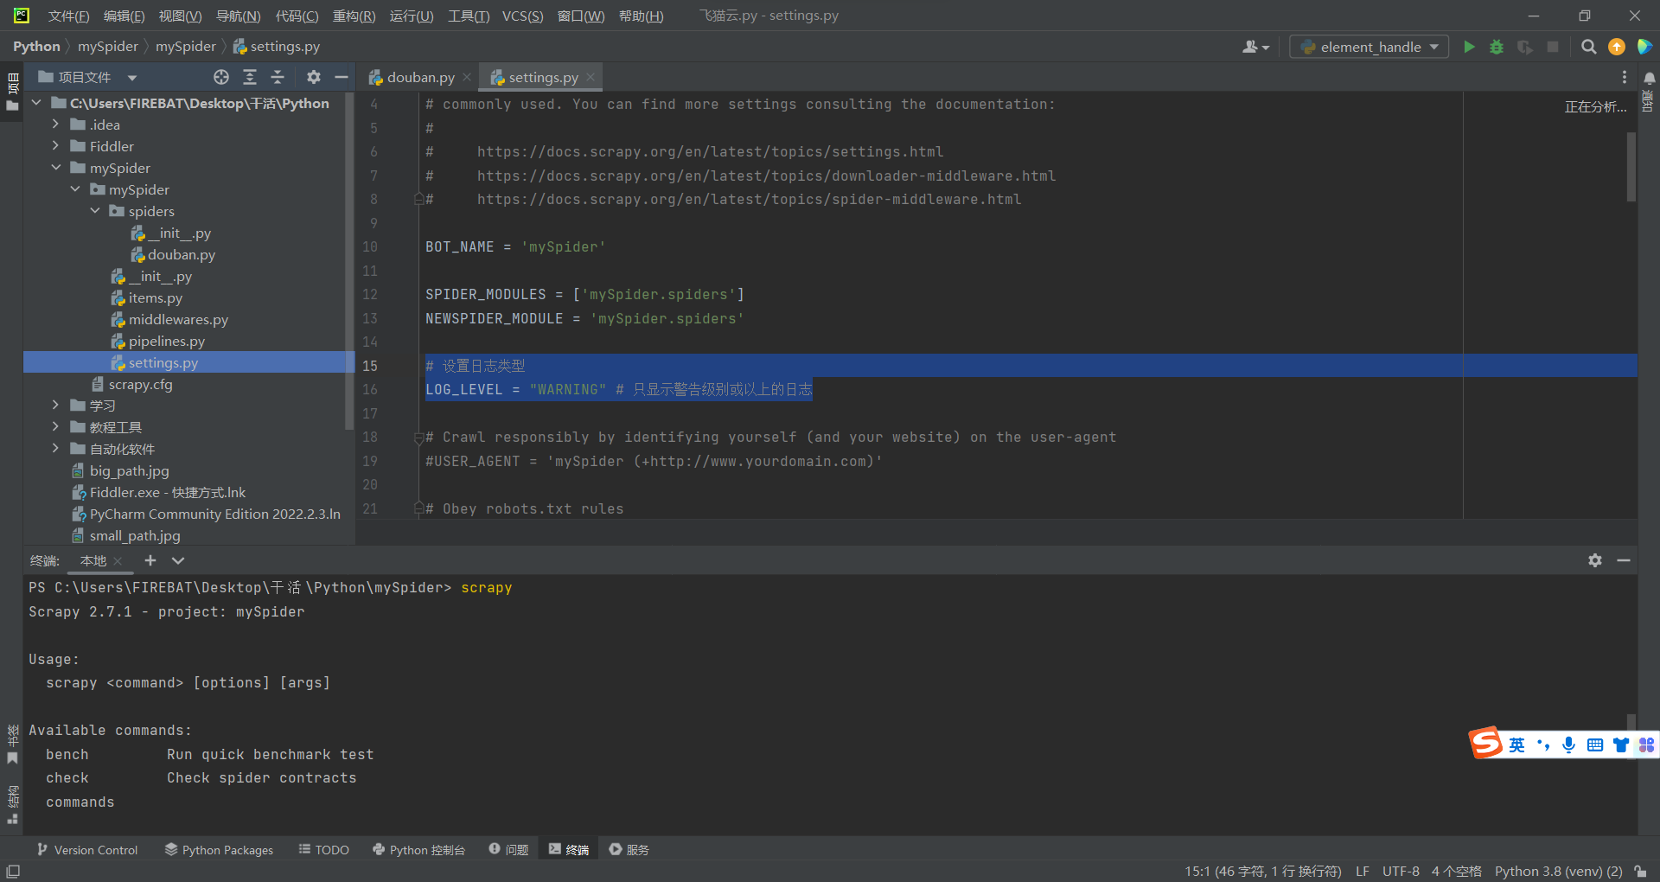This screenshot has width=1660, height=882.
Task: Click 4 个空格 indent setting
Action: coord(1456,872)
